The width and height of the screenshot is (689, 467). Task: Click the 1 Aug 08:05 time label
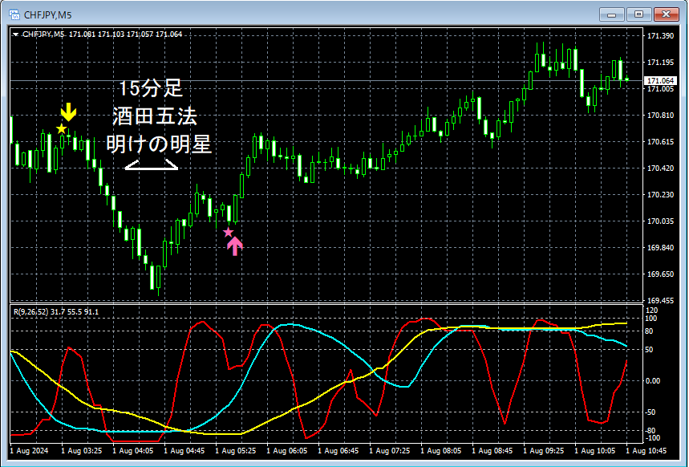click(x=440, y=451)
